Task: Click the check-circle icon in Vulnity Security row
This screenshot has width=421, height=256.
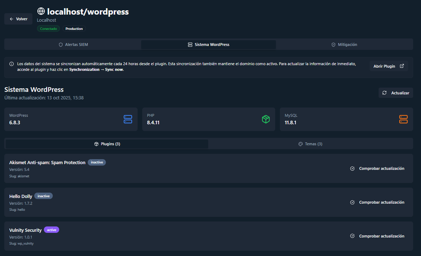Action: (x=352, y=236)
